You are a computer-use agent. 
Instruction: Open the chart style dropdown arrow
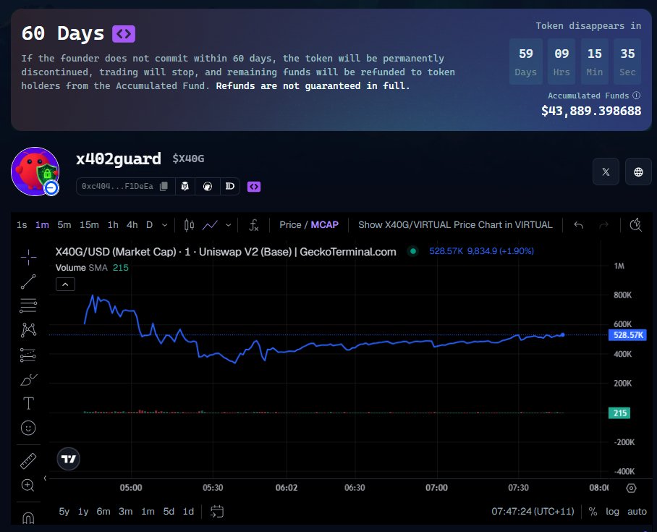[229, 225]
